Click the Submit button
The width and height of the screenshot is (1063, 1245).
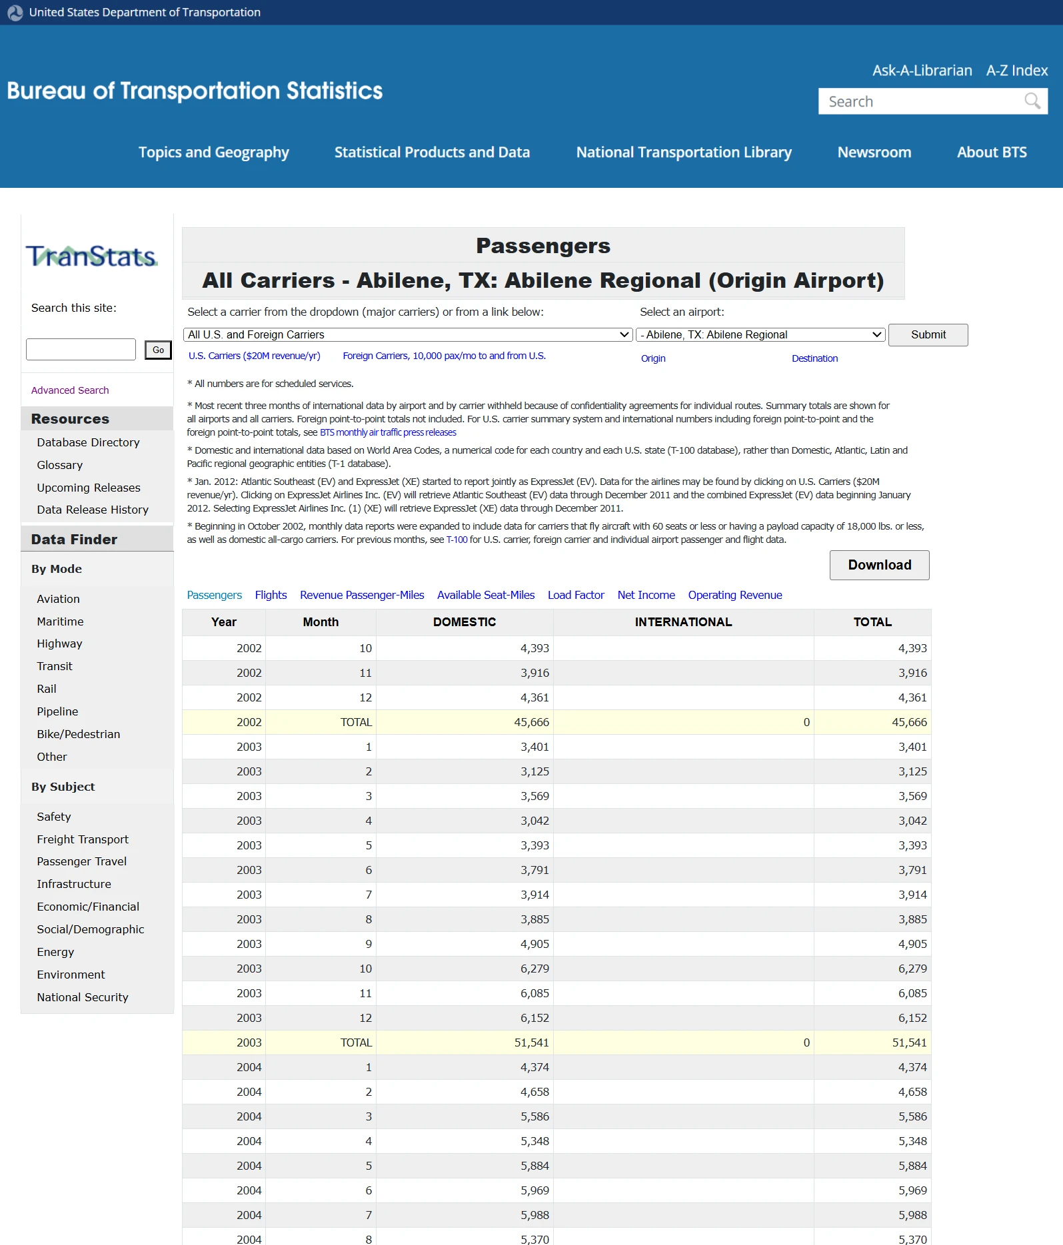tap(928, 334)
